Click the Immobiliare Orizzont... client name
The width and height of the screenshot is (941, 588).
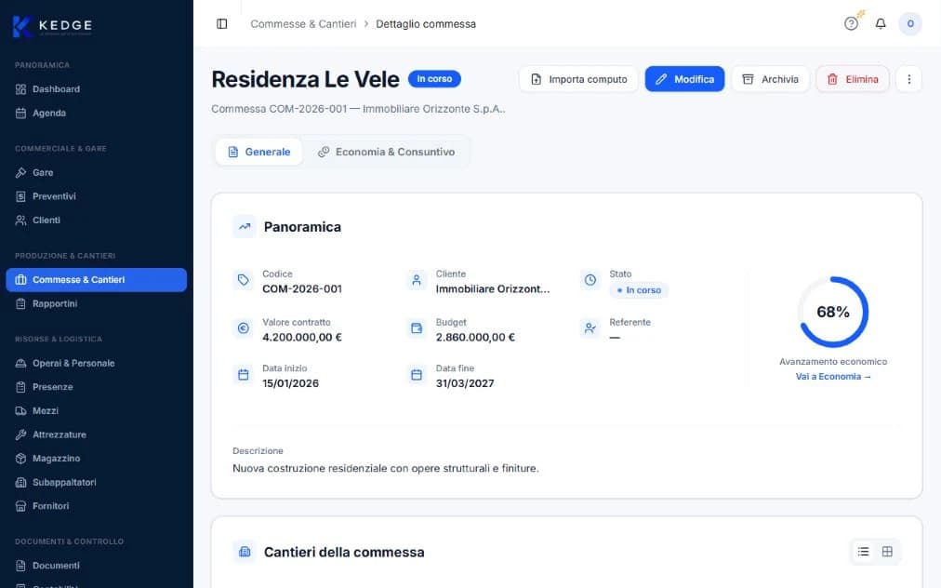[493, 289]
